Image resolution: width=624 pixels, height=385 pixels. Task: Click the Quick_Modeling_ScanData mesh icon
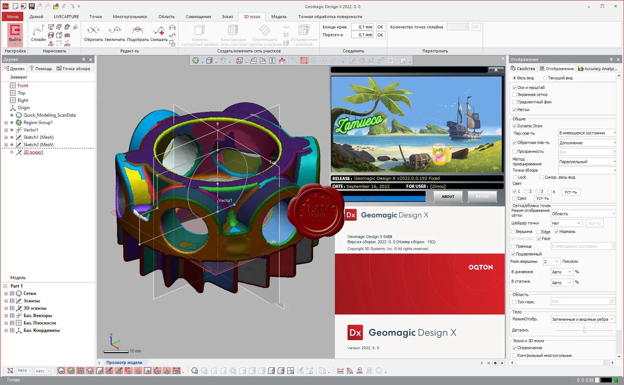coord(19,115)
